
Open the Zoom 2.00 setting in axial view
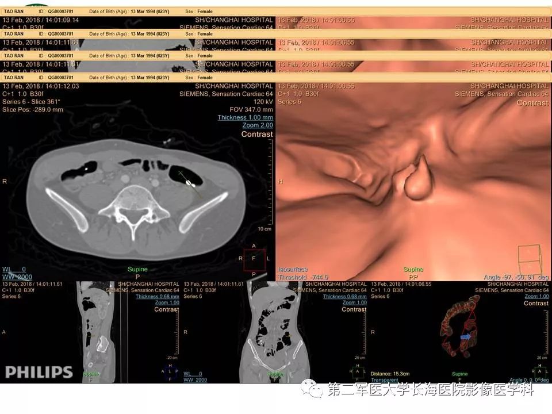pyautogui.click(x=258, y=125)
